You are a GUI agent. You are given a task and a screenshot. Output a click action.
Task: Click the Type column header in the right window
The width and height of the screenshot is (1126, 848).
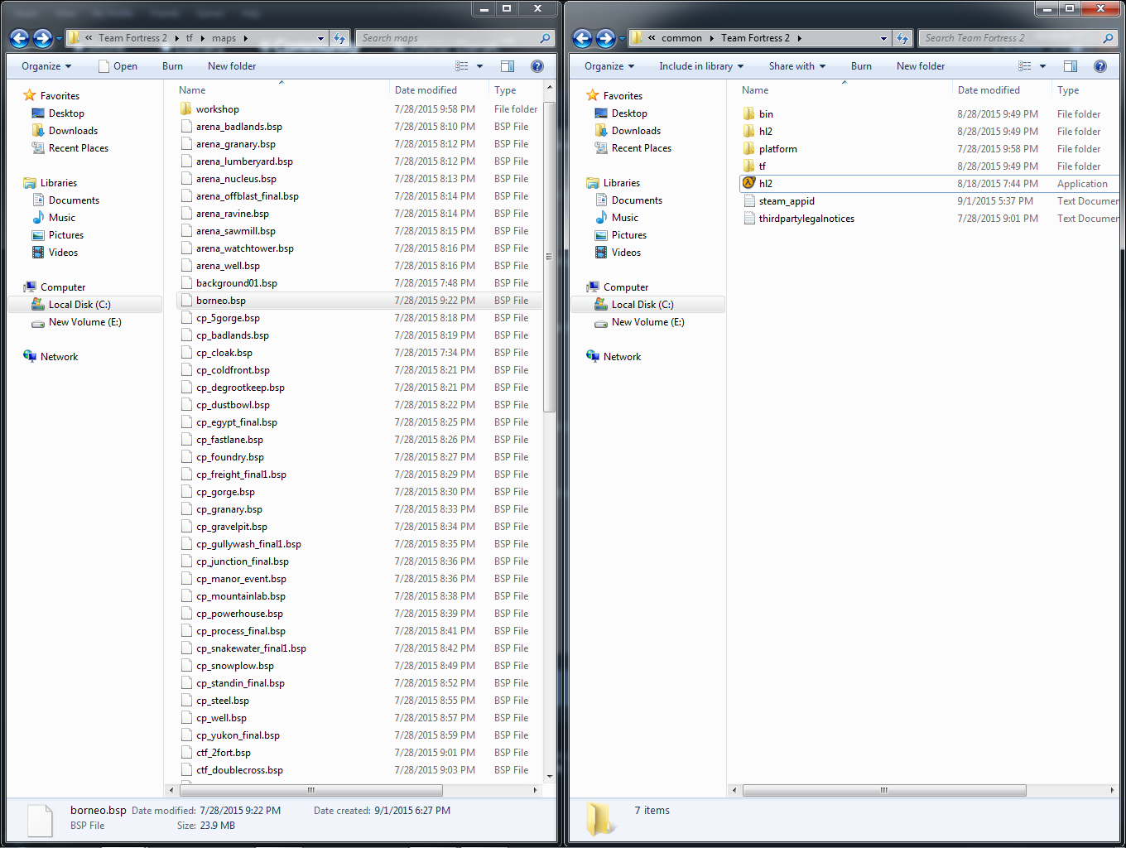click(1068, 90)
